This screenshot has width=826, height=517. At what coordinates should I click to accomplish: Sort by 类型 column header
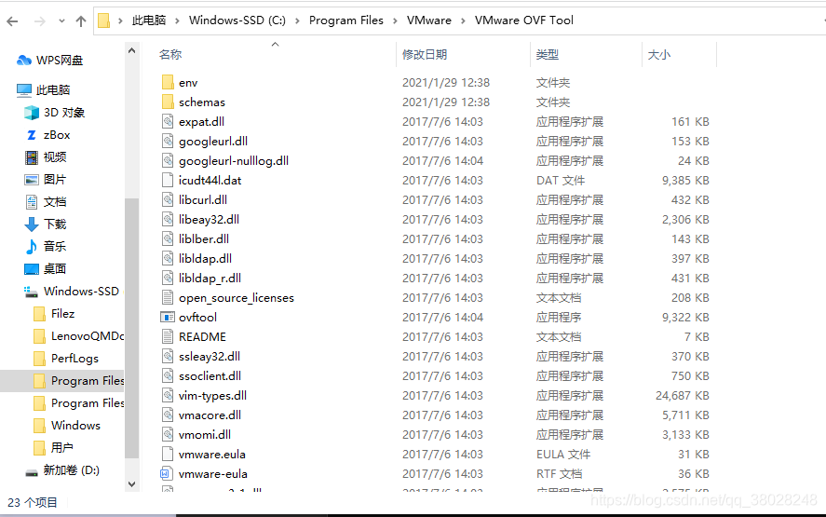548,55
